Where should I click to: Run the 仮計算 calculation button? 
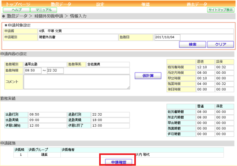(148, 76)
